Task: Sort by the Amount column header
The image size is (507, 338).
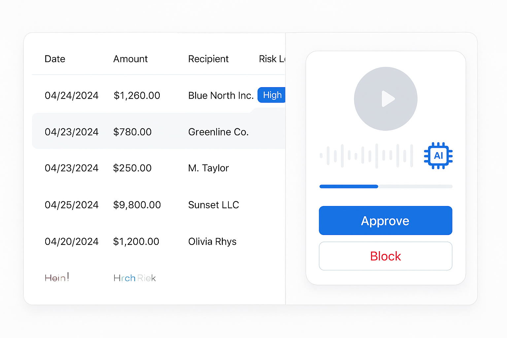Action: (x=130, y=59)
